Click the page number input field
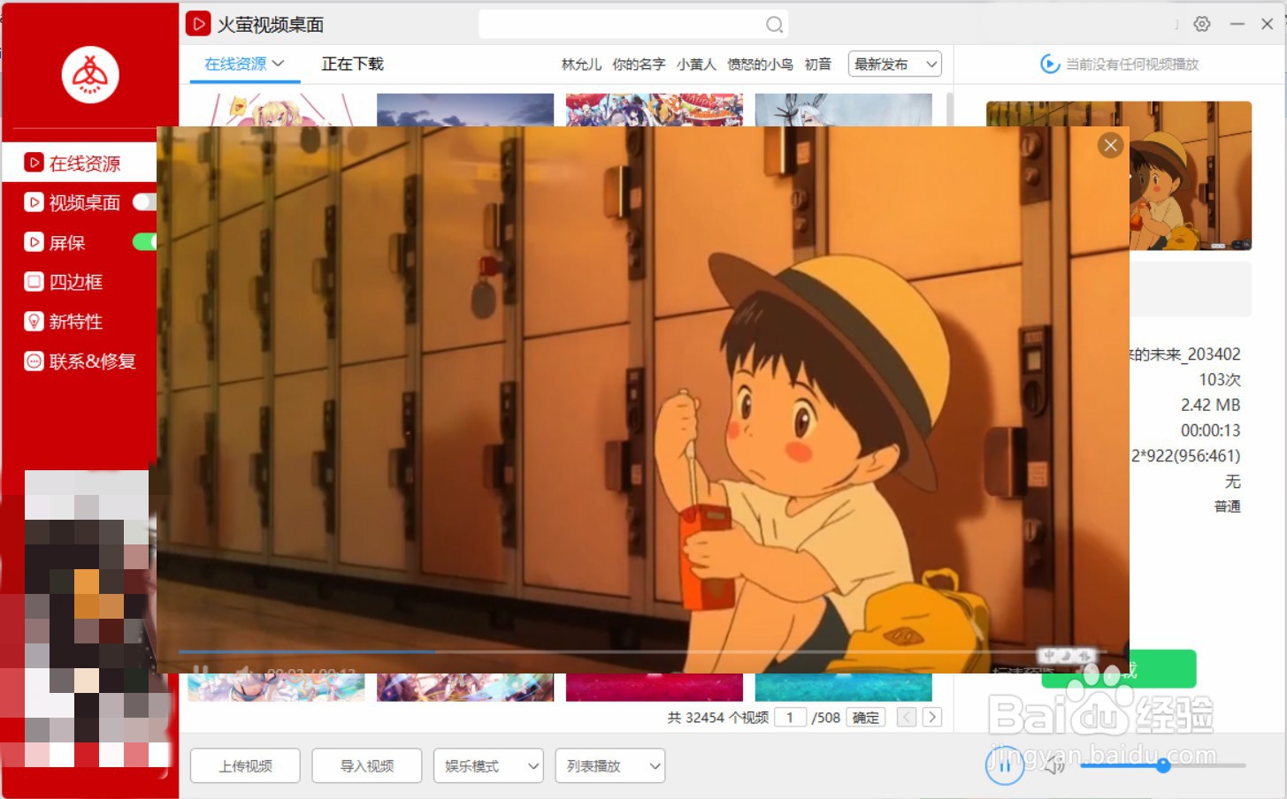The image size is (1287, 799). pyautogui.click(x=791, y=717)
